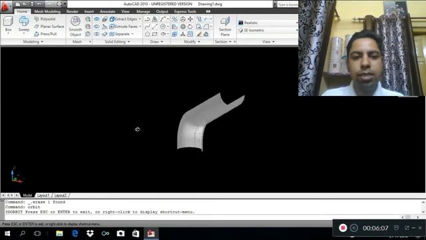The height and width of the screenshot is (240, 426).
Task: Open the Manage ribbon tab
Action: 143,11
